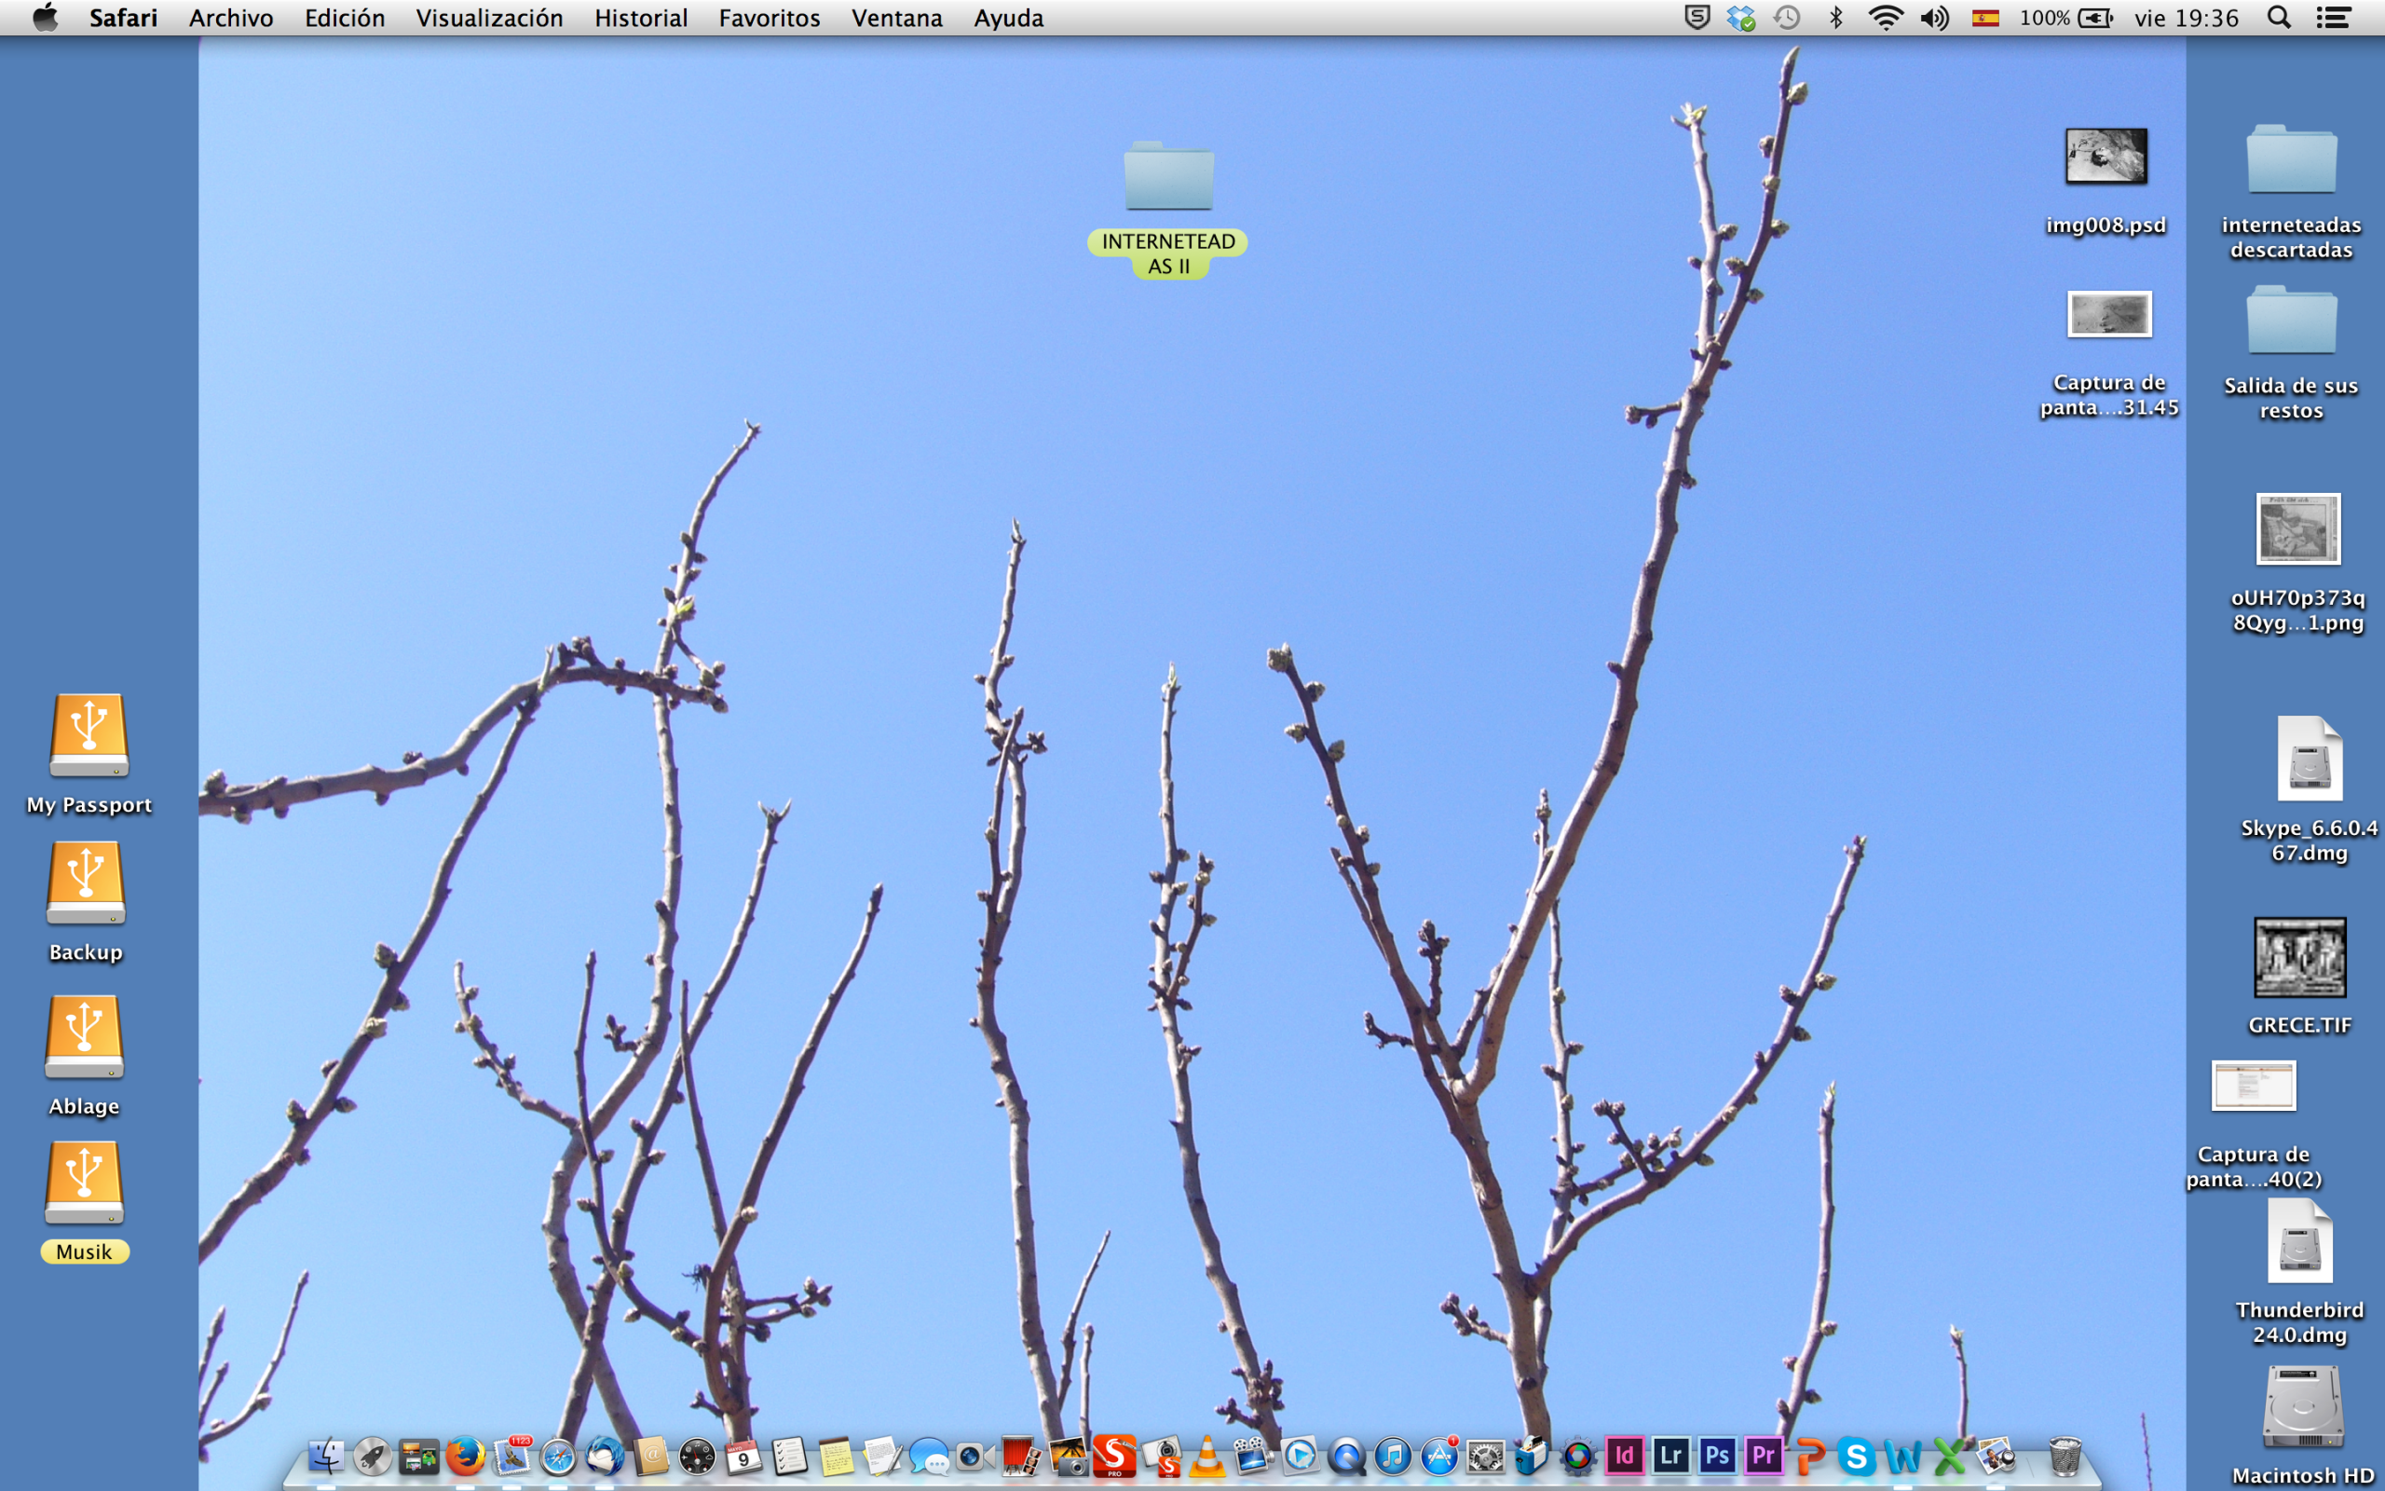Open VLC media player from Dock

tap(1207, 1456)
